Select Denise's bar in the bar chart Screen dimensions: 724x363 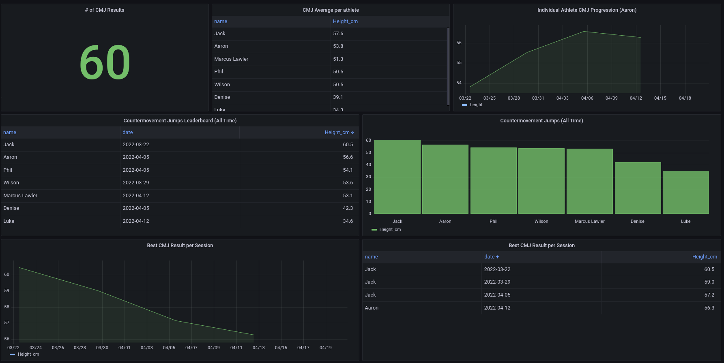(x=638, y=188)
